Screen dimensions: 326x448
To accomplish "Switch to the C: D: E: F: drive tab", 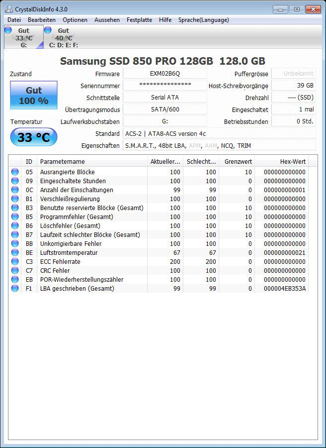I will coord(63,37).
